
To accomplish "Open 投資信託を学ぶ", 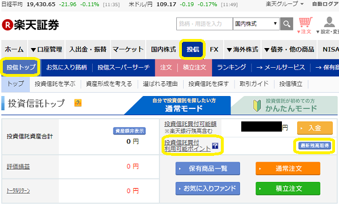I will [55, 84].
